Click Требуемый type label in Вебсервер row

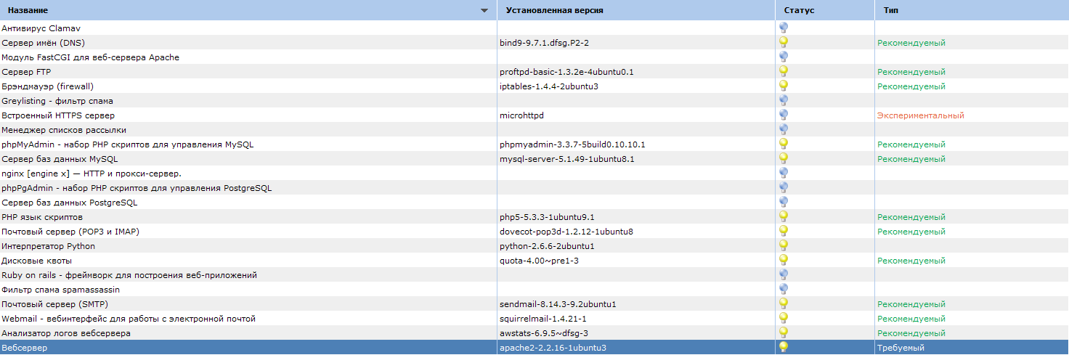[901, 348]
